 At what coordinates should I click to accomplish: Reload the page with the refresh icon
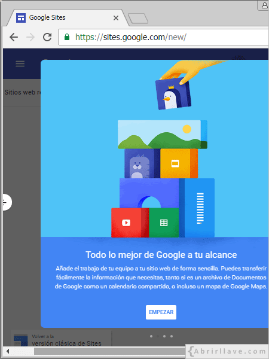click(x=47, y=37)
